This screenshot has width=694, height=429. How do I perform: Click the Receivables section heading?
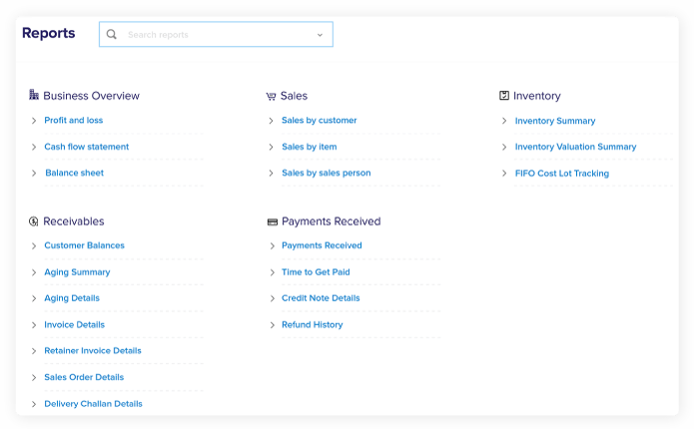[74, 221]
